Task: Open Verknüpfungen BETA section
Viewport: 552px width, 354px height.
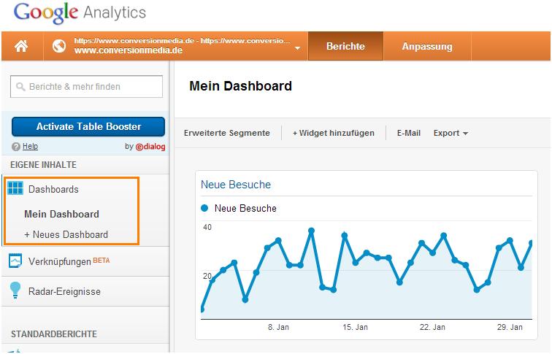Action: (x=69, y=261)
